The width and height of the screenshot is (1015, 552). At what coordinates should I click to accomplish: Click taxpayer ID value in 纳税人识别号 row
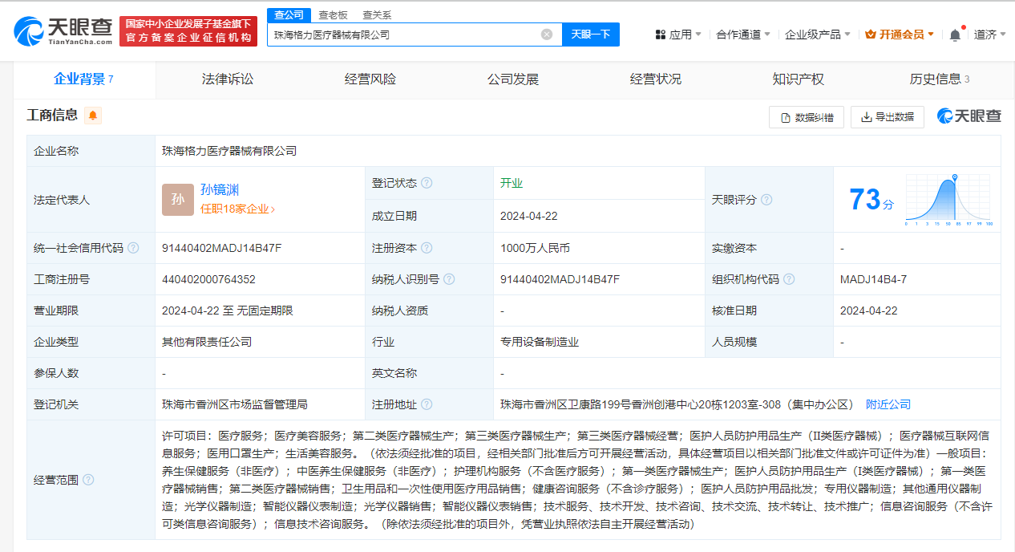pyautogui.click(x=560, y=280)
